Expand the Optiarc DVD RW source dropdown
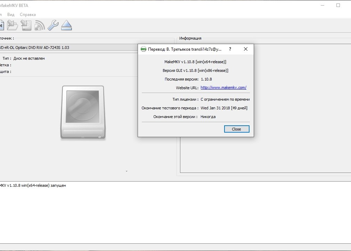This screenshot has width=351, height=251. click(x=68, y=48)
